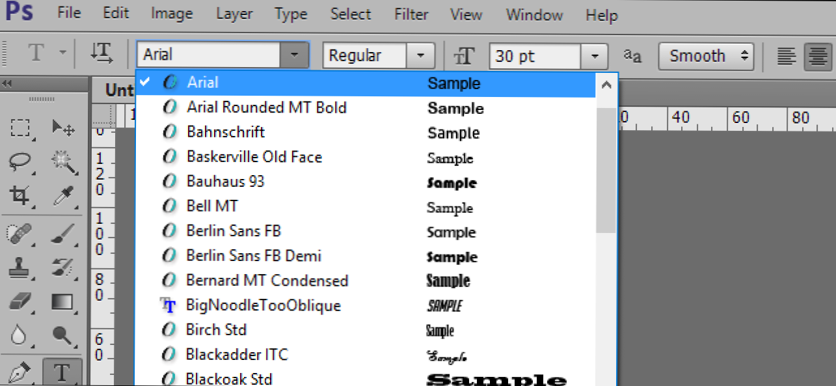Select the Rectangular Marquee tool
836x386 pixels.
pyautogui.click(x=21, y=128)
